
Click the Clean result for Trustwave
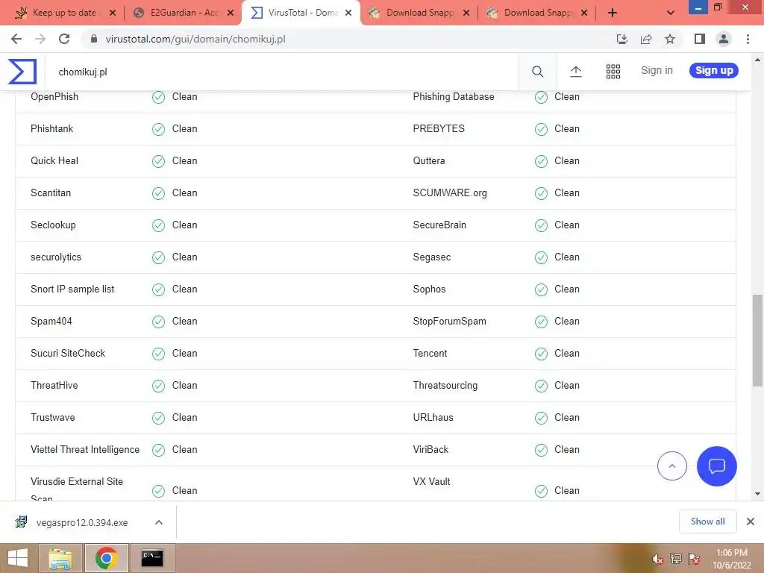point(185,417)
